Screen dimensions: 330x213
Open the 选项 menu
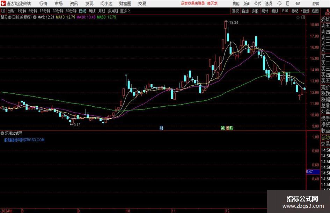tap(268, 3)
